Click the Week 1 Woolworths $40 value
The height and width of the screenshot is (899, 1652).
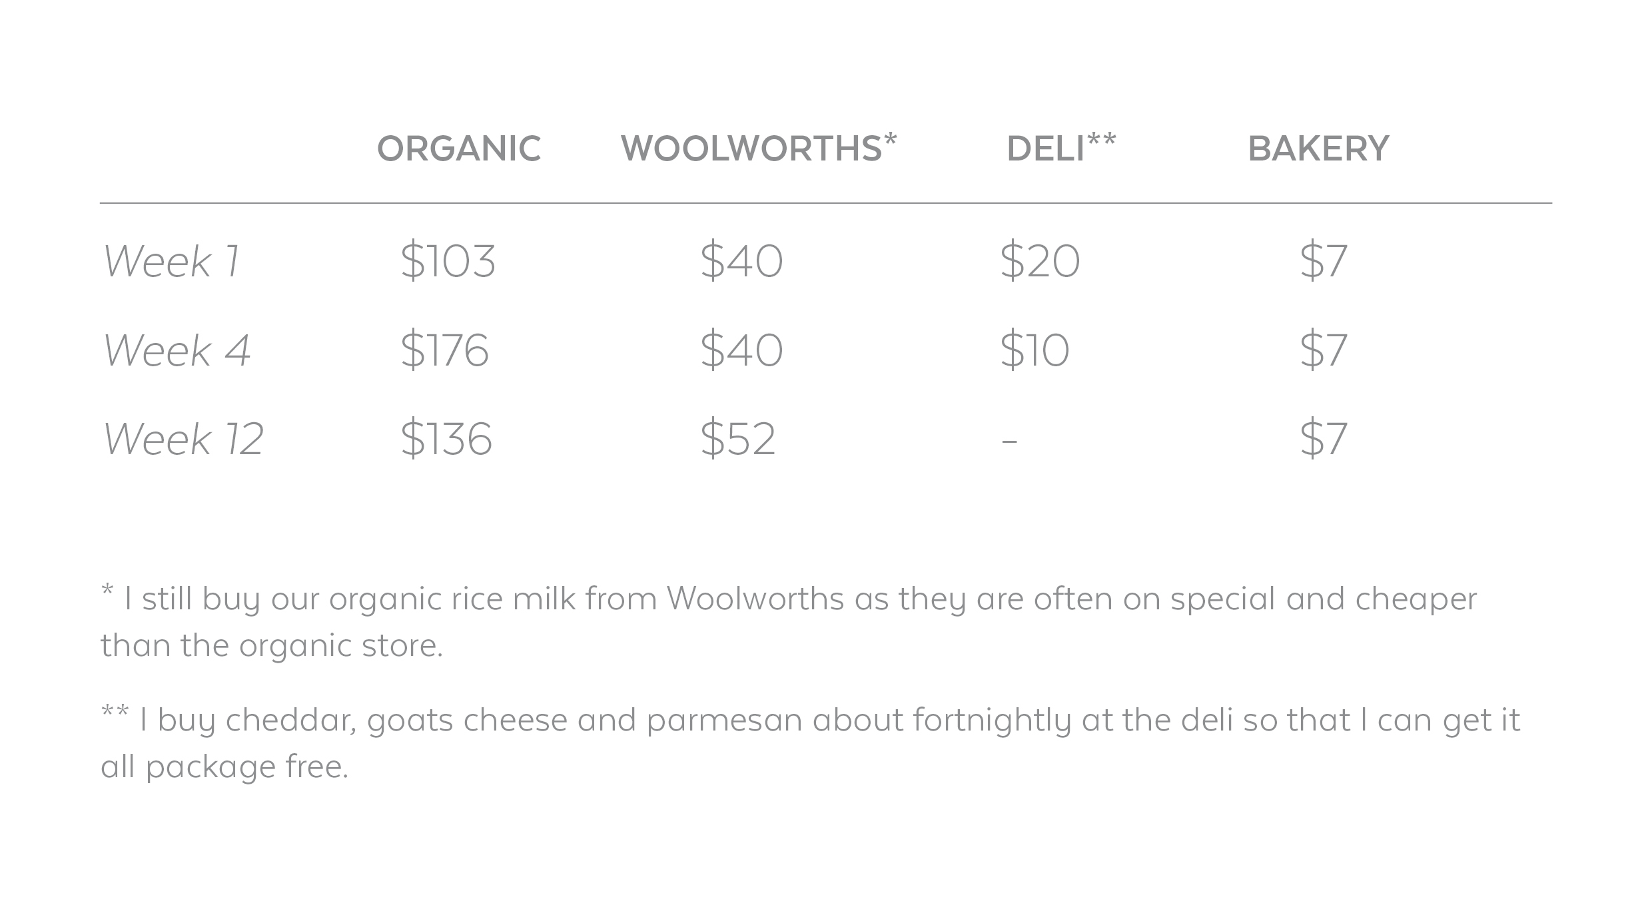pyautogui.click(x=741, y=260)
